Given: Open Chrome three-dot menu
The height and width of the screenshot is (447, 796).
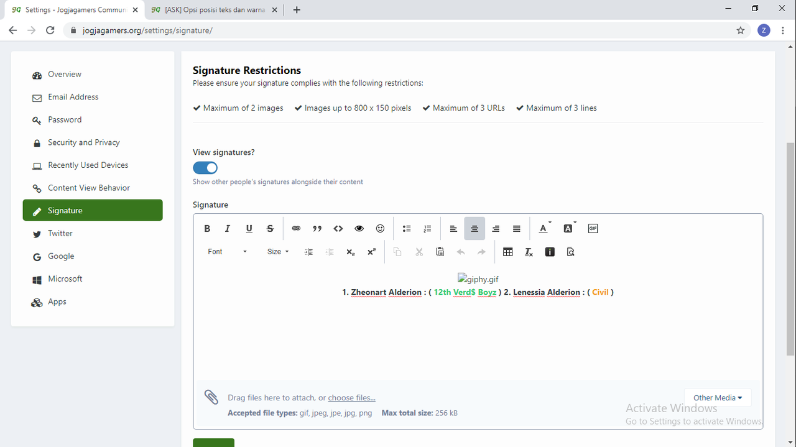Looking at the screenshot, I should click(783, 30).
